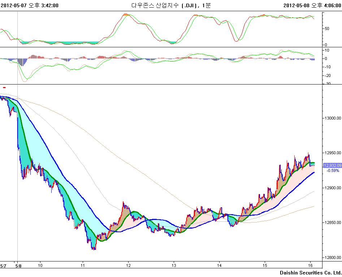The image size is (342, 277).
Task: Click the -0.59% change label
Action: [333, 170]
